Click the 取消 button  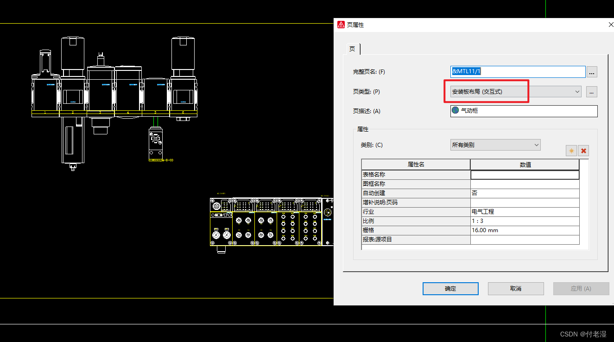point(515,288)
